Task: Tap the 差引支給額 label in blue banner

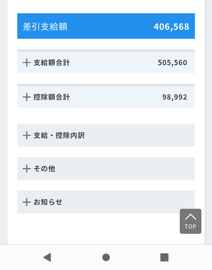Action: click(x=45, y=27)
